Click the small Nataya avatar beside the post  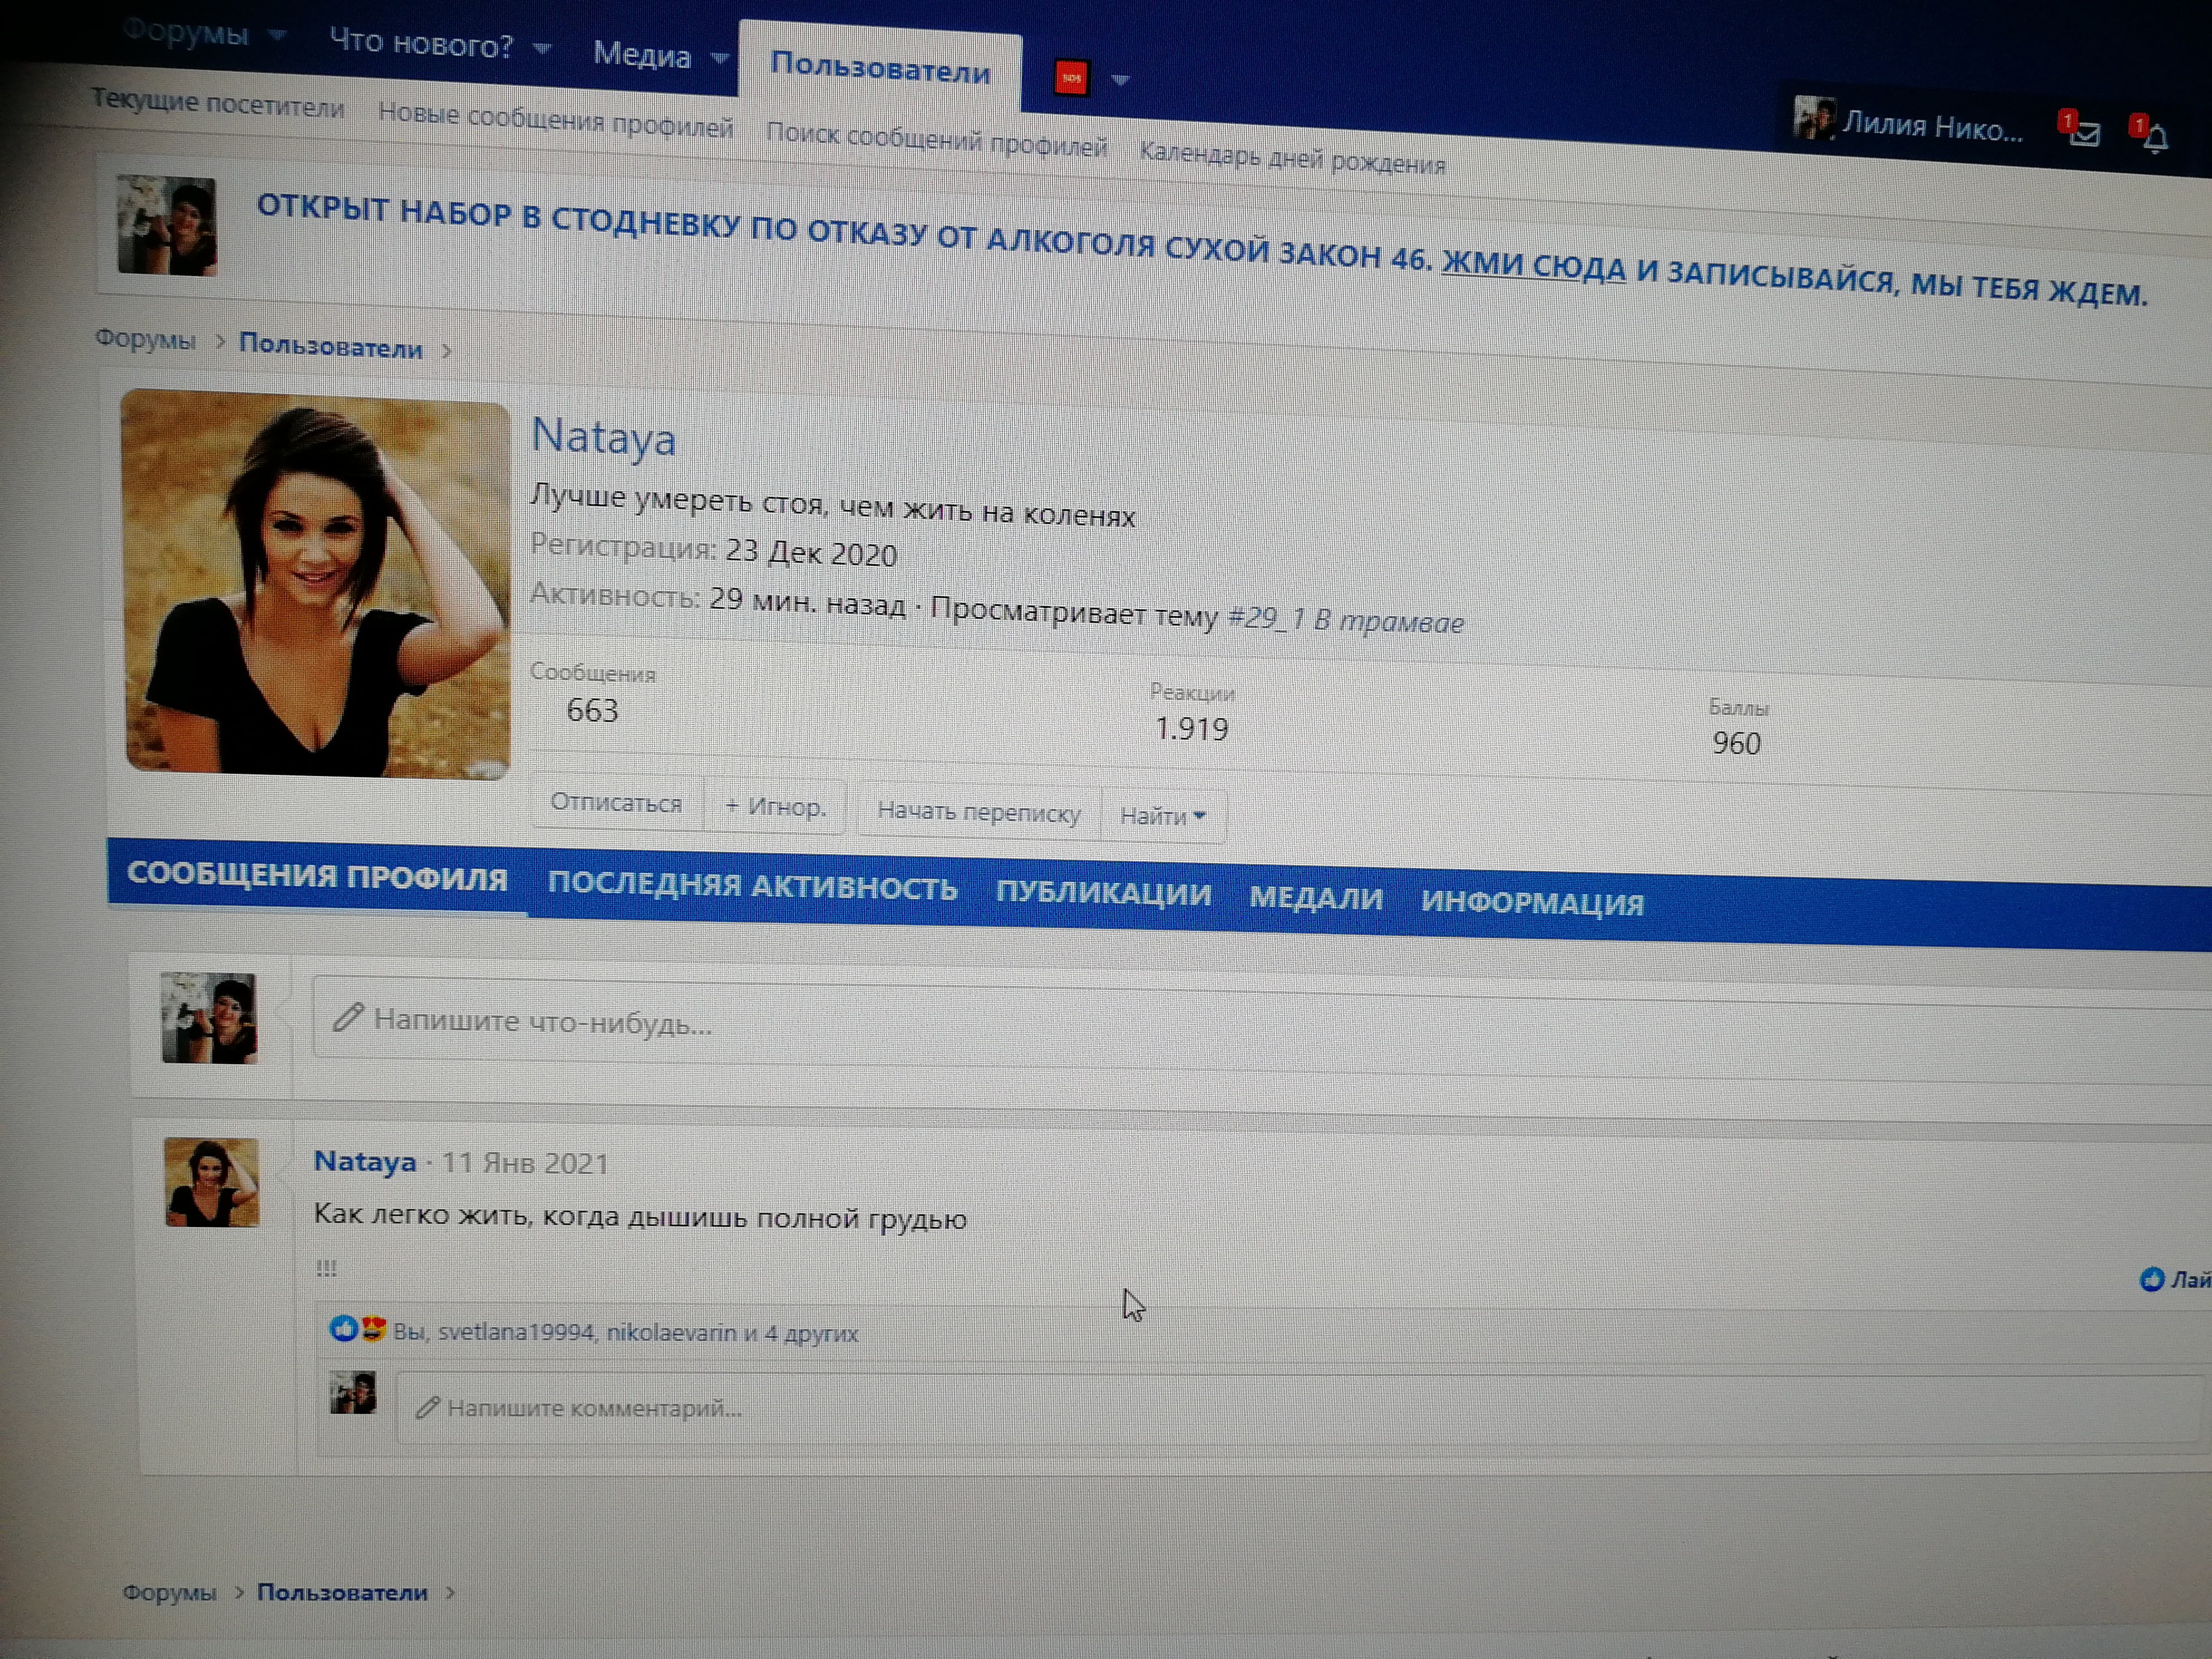click(211, 1182)
